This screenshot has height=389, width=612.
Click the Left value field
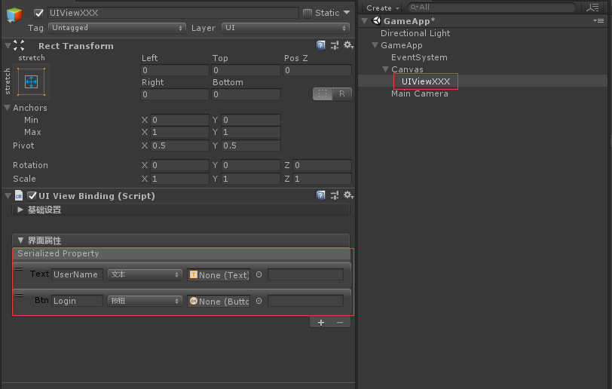click(175, 70)
